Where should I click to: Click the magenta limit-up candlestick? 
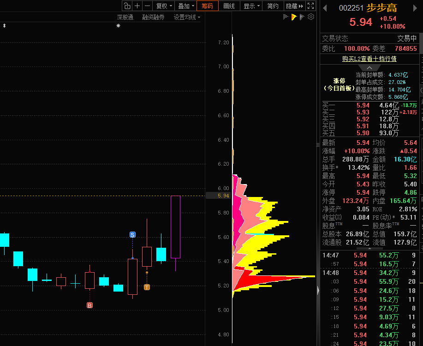coord(175,227)
